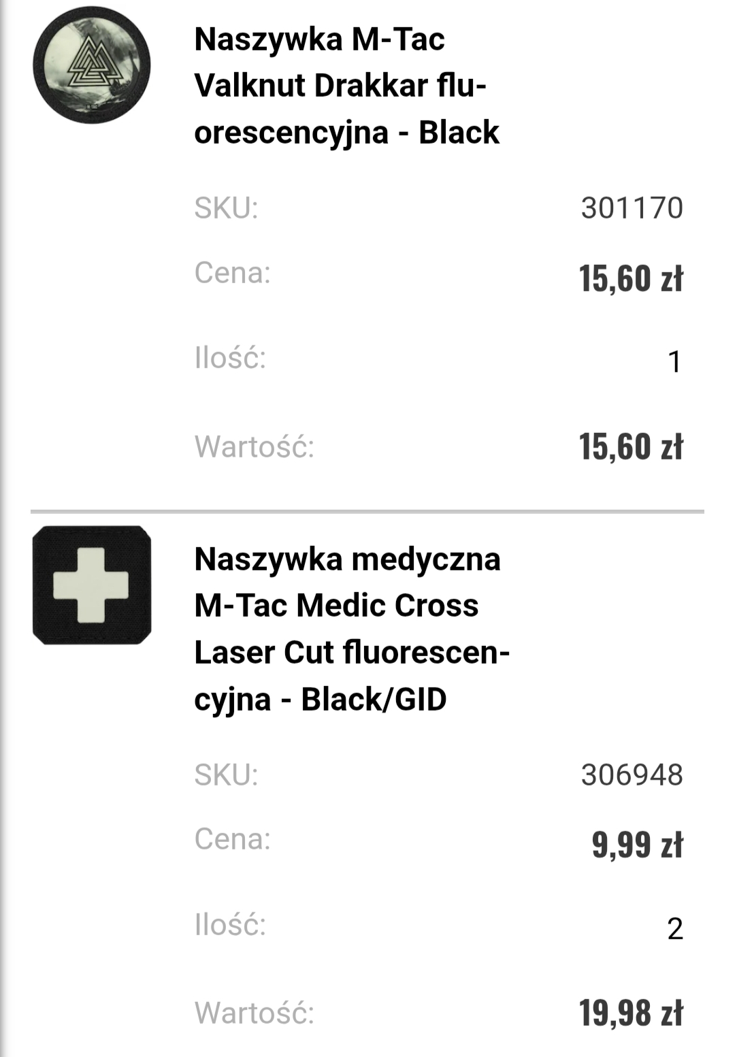Click the SKU label of the Medic Cross patch
The height and width of the screenshot is (1057, 735).
pyautogui.click(x=227, y=775)
